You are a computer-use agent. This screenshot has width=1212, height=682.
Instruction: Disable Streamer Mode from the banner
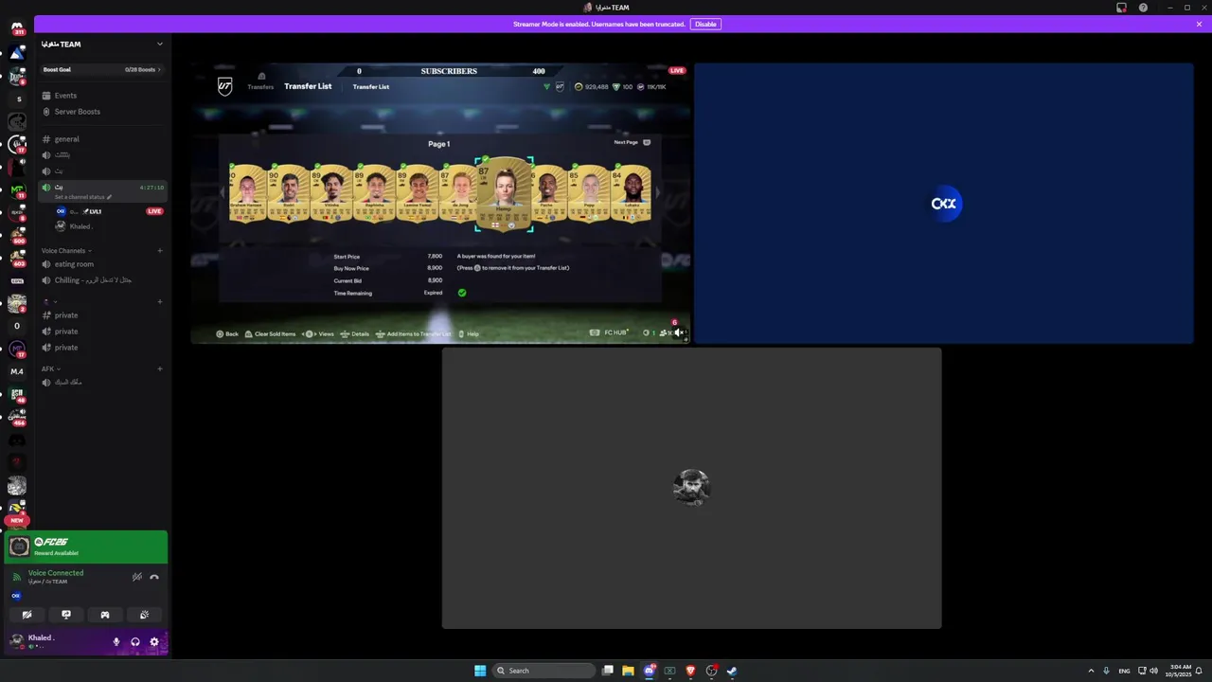(x=705, y=24)
